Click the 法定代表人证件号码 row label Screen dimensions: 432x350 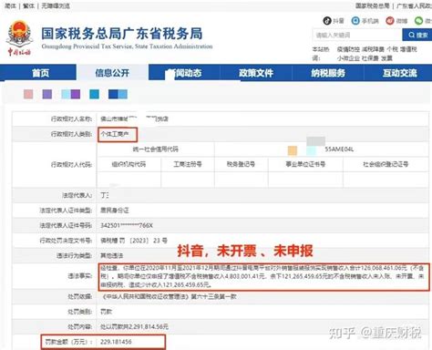[66, 225]
